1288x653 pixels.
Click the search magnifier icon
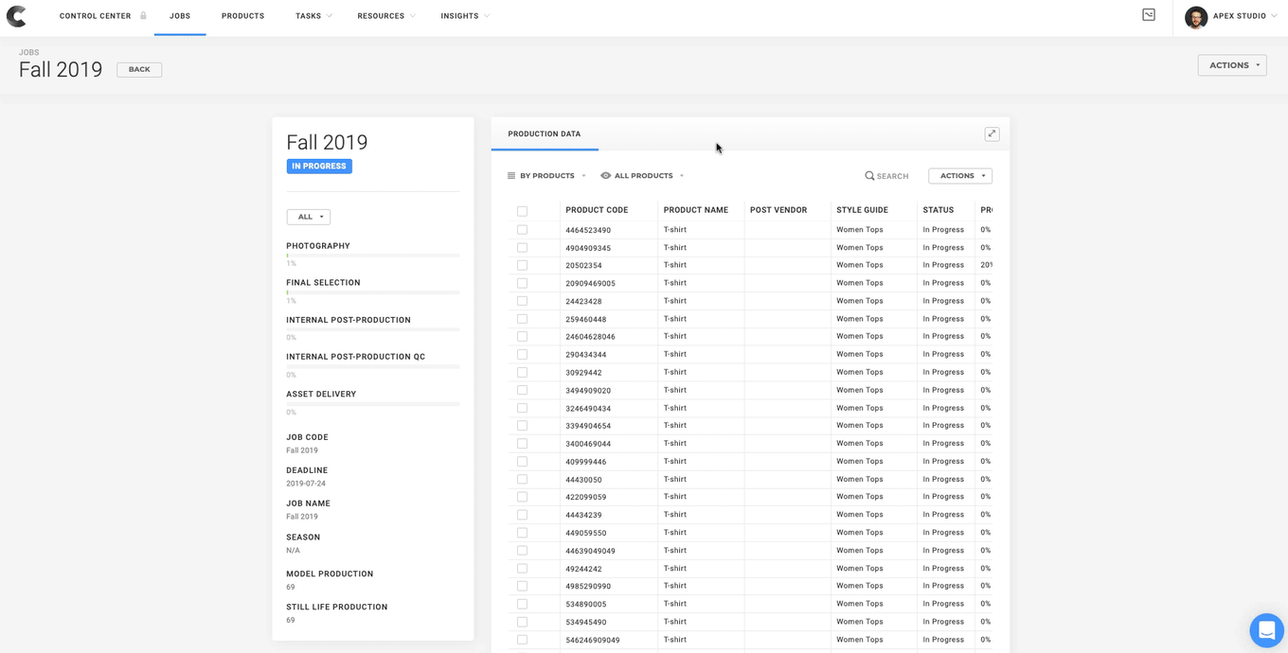[x=869, y=176]
